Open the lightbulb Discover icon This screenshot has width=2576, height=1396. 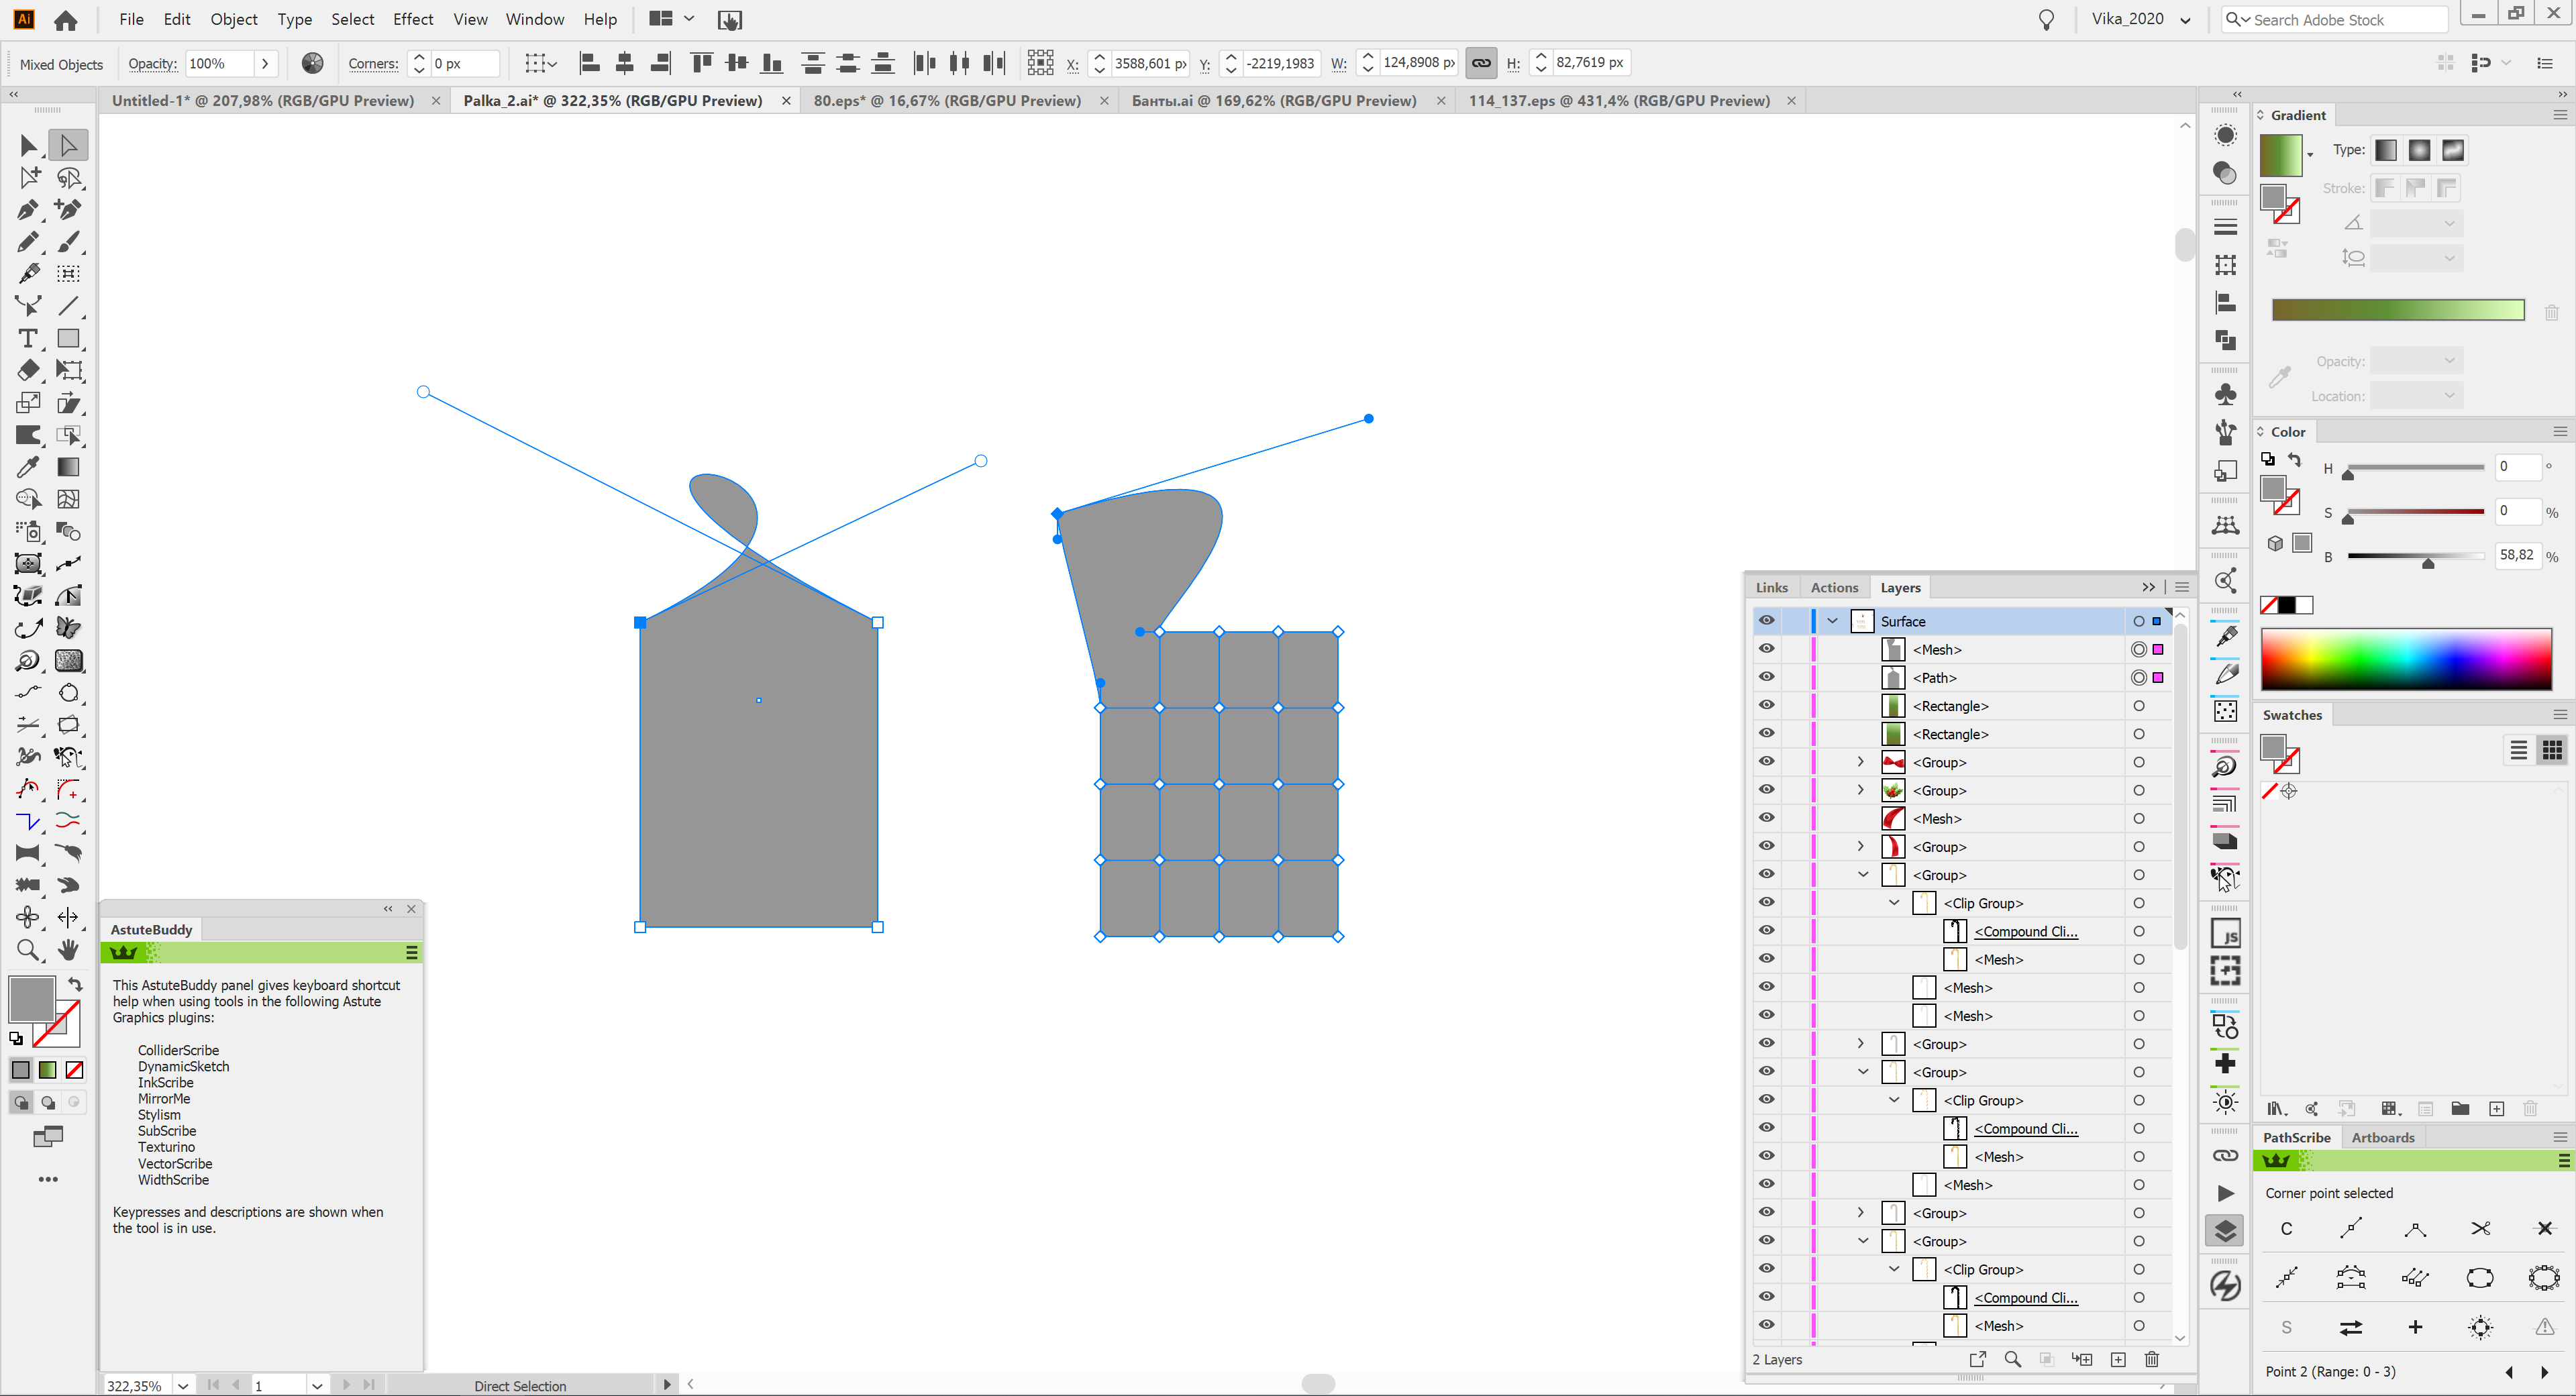click(2046, 20)
